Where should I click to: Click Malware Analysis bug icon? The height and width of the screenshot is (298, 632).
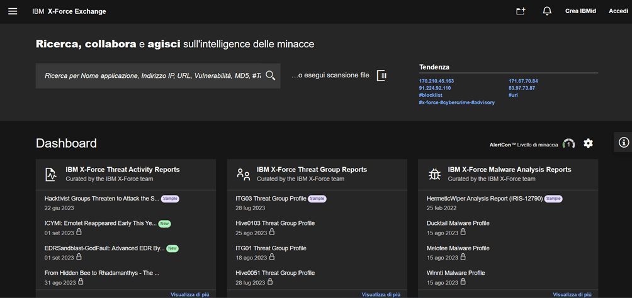(434, 174)
